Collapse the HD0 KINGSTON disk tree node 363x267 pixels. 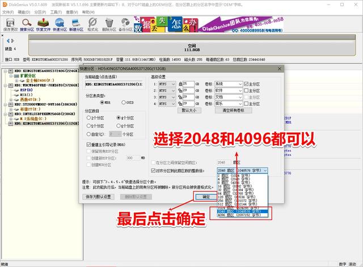pos(5,71)
